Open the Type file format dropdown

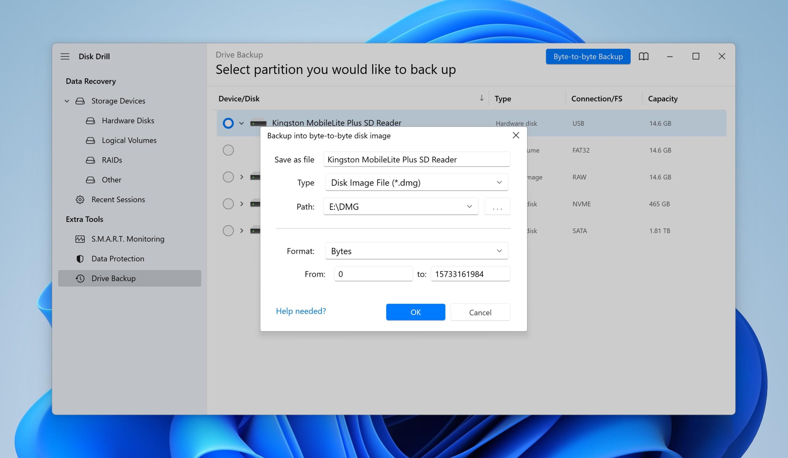pyautogui.click(x=416, y=182)
